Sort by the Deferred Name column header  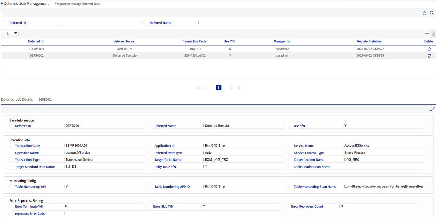124,41
